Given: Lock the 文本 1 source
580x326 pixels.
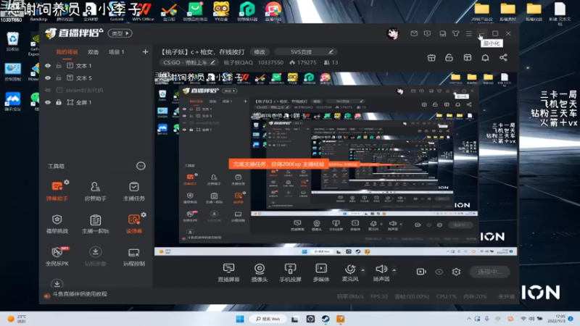Looking at the screenshot, I should (x=59, y=66).
